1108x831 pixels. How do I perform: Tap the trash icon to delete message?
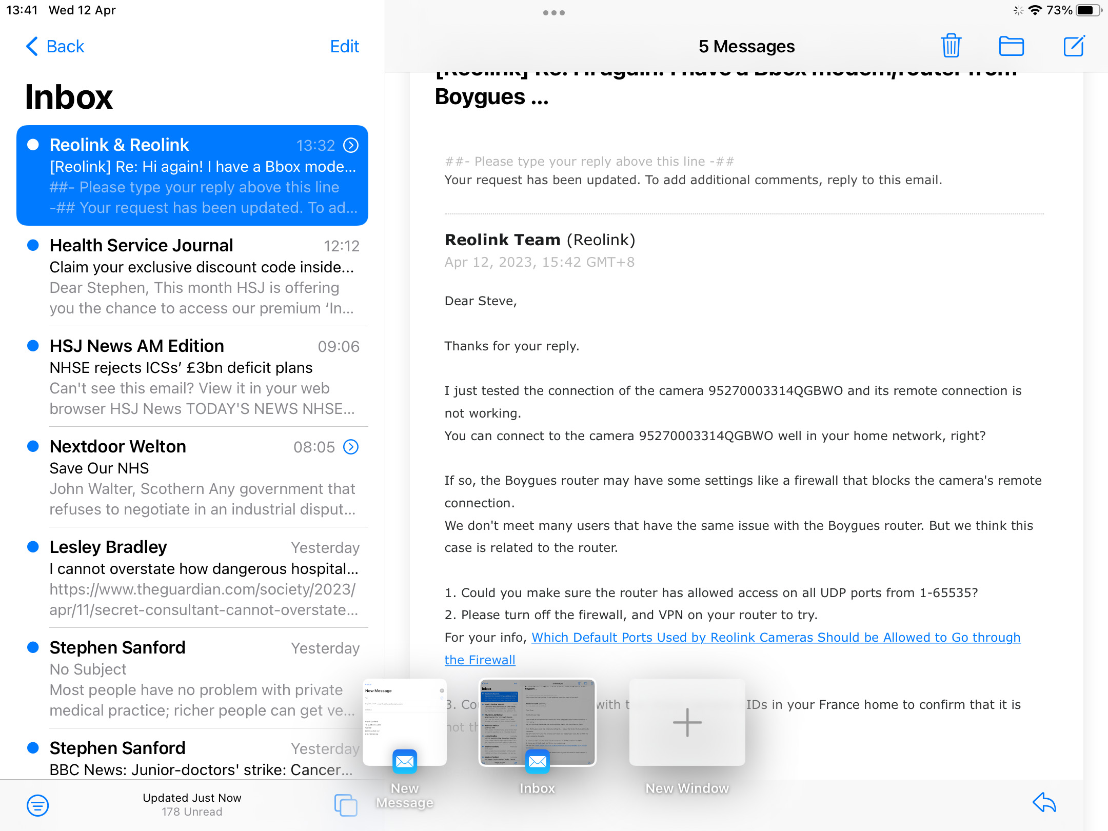(x=951, y=46)
